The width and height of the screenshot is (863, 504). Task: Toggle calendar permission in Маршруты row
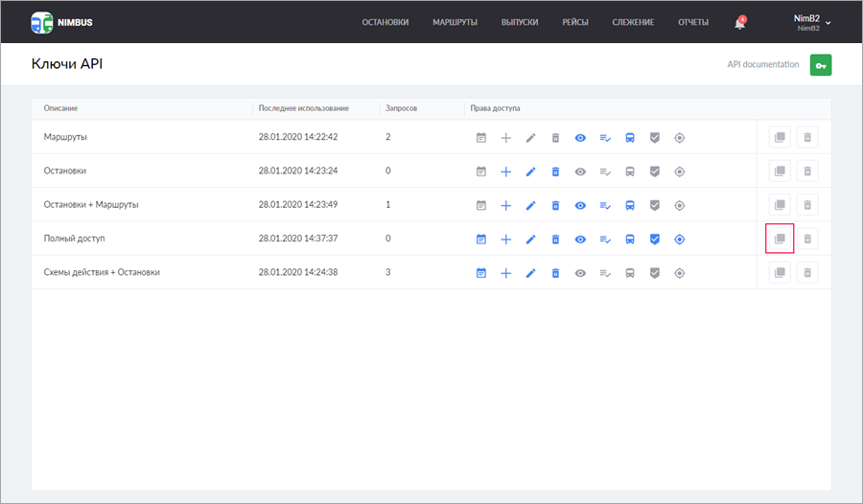(481, 138)
